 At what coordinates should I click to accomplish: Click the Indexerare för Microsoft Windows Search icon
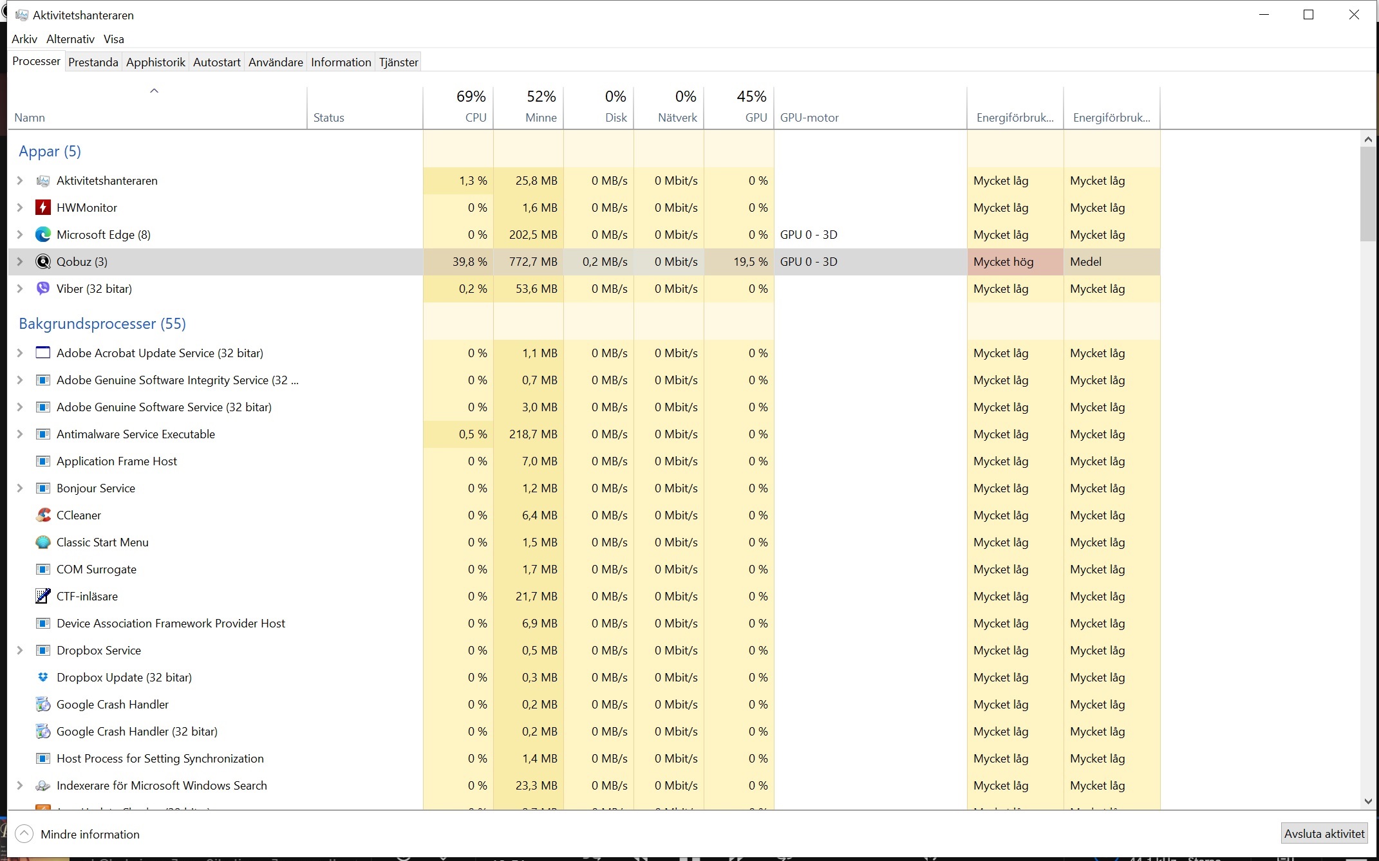point(43,786)
